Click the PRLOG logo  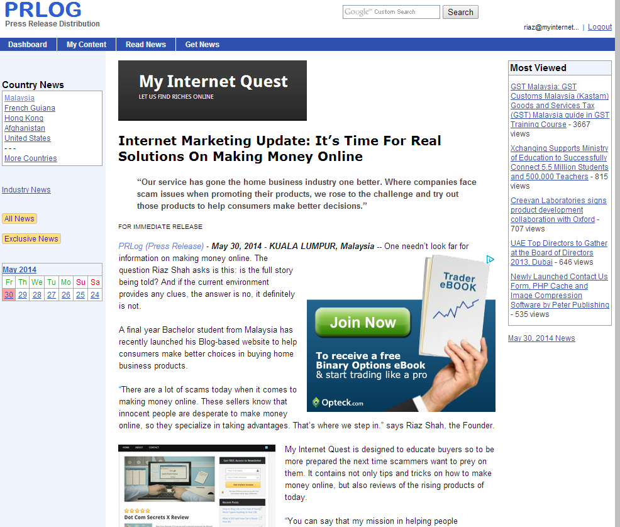(43, 9)
